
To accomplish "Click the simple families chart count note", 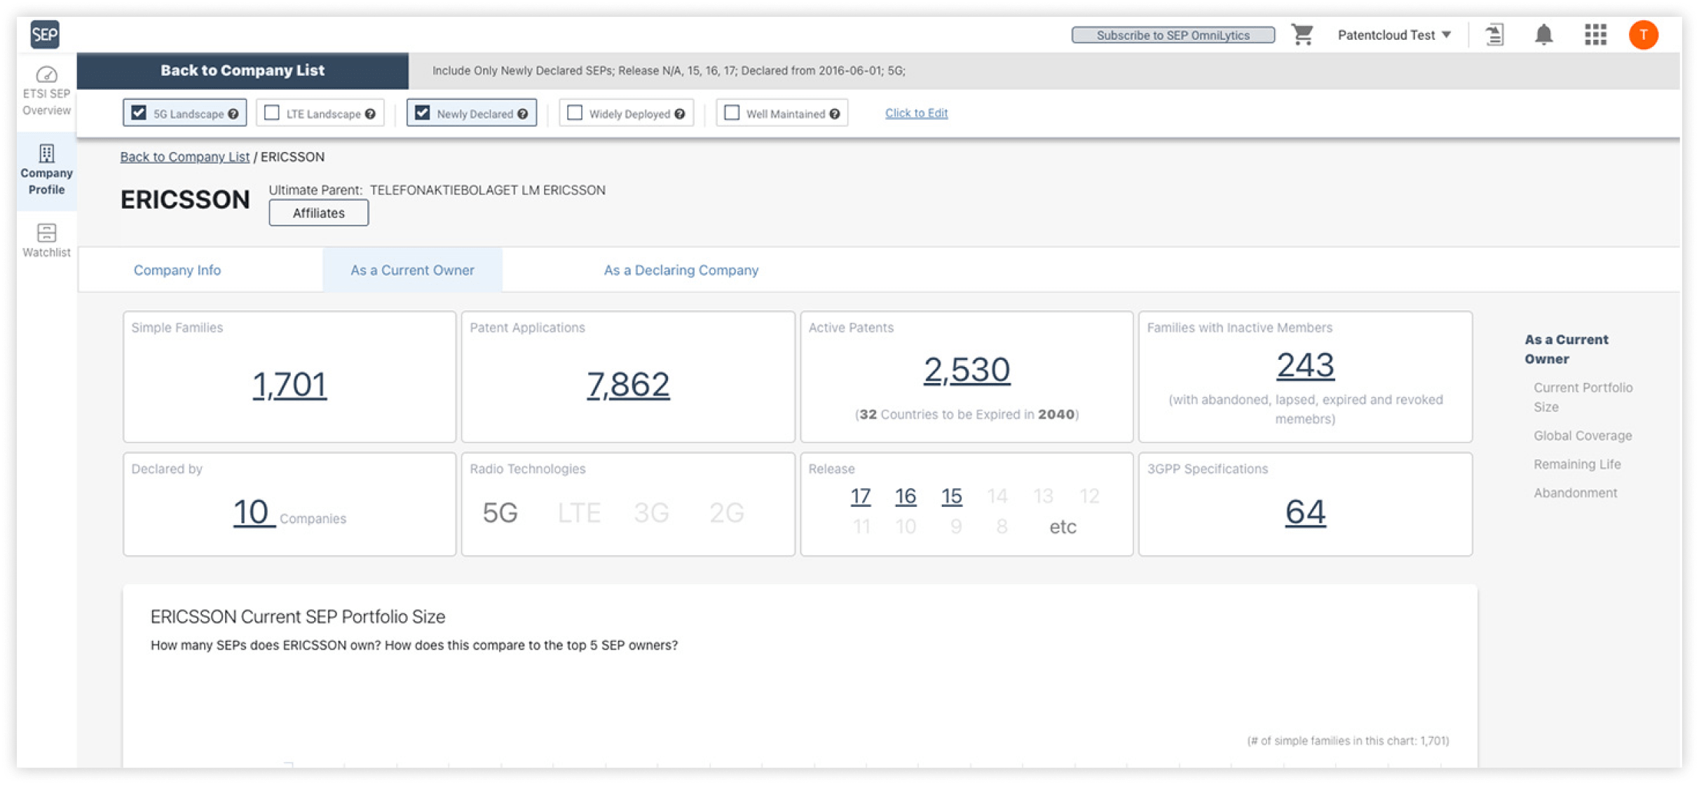I will pos(1348,741).
